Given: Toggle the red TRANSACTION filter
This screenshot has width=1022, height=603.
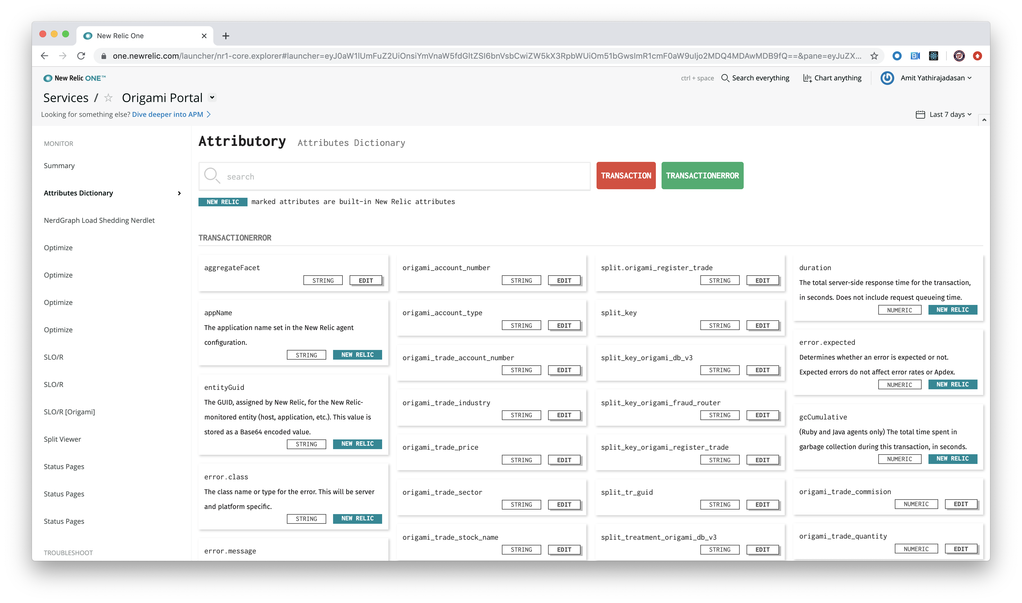Looking at the screenshot, I should (626, 176).
